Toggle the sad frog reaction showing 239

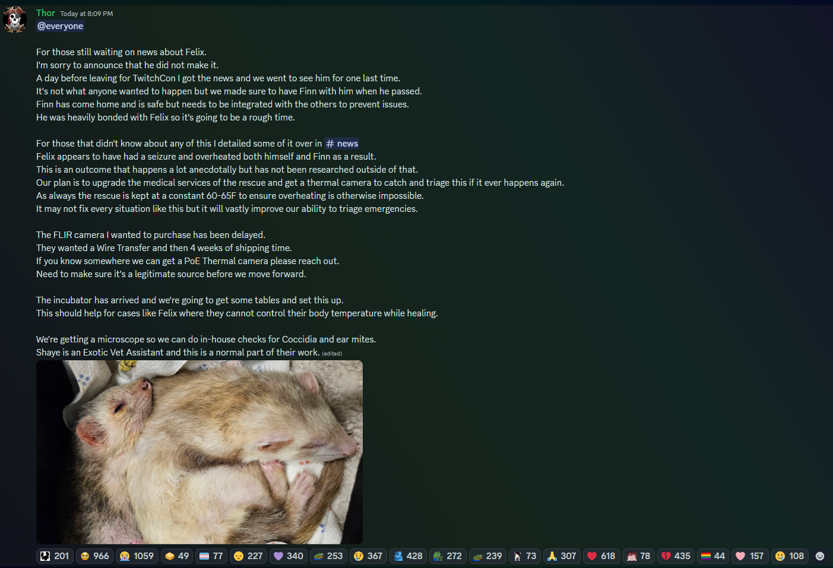(487, 556)
